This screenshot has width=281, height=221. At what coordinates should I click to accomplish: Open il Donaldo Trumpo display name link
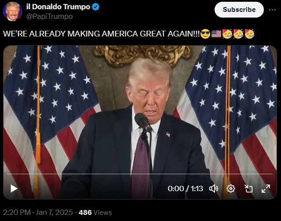[58, 7]
